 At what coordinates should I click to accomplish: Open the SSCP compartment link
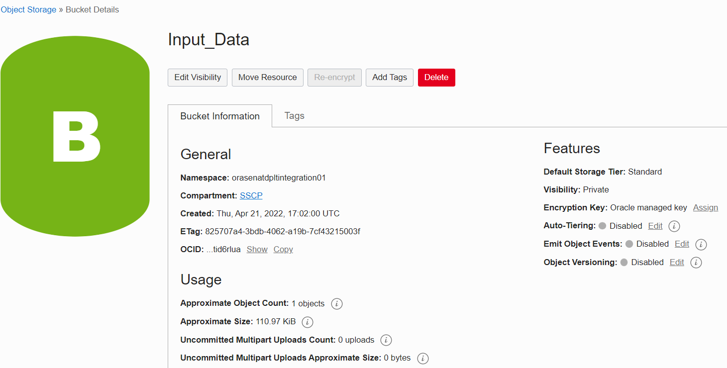coord(251,196)
